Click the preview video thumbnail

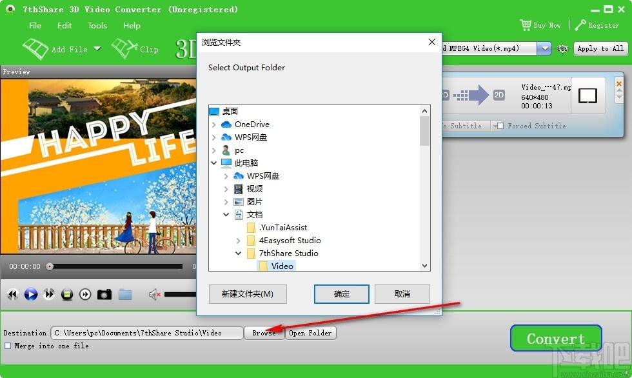pos(98,166)
